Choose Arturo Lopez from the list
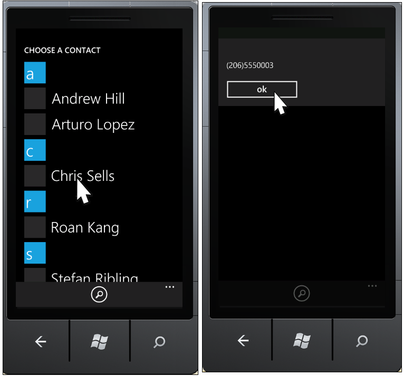The height and width of the screenshot is (376, 403). click(93, 125)
